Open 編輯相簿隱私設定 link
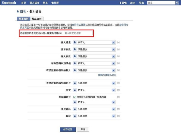This screenshot has height=134, width=181. click(107, 75)
